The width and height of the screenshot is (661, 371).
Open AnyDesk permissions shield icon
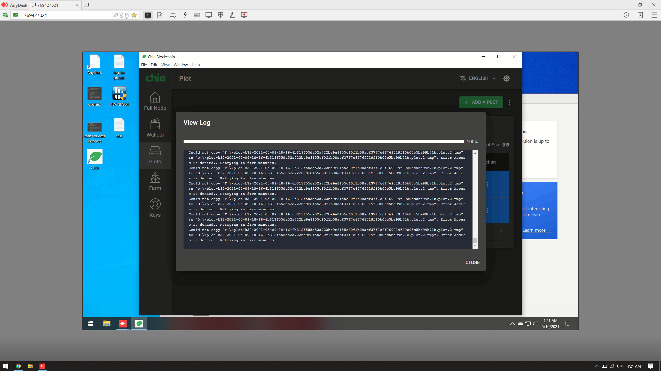coord(221,15)
